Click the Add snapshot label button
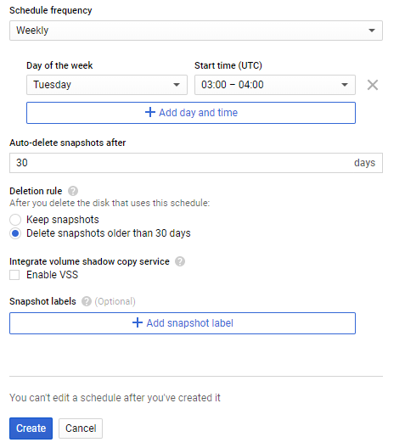This screenshot has width=405, height=448. [x=183, y=323]
